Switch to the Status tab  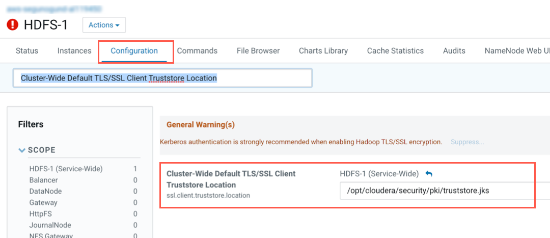pyautogui.click(x=27, y=50)
